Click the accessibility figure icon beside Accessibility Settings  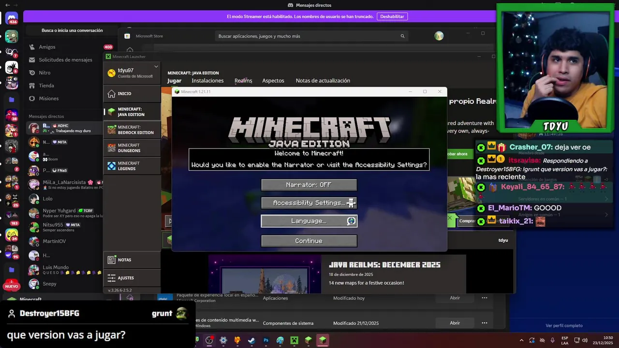click(351, 203)
